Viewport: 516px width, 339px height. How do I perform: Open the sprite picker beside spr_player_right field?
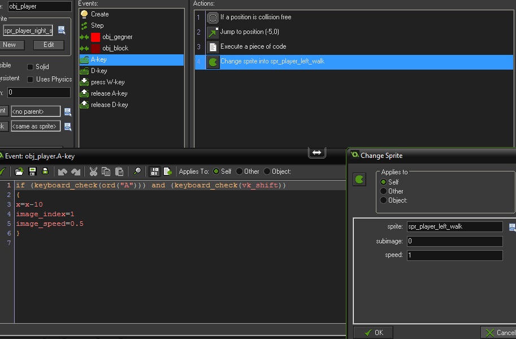pos(62,30)
